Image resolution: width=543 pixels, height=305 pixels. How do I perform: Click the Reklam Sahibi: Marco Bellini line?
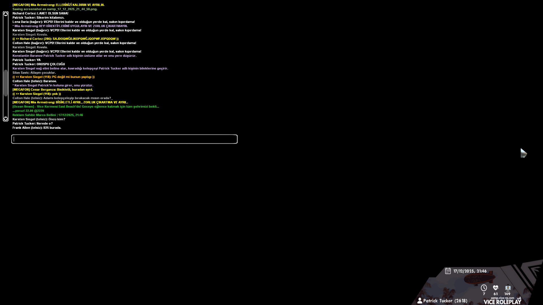click(48, 115)
